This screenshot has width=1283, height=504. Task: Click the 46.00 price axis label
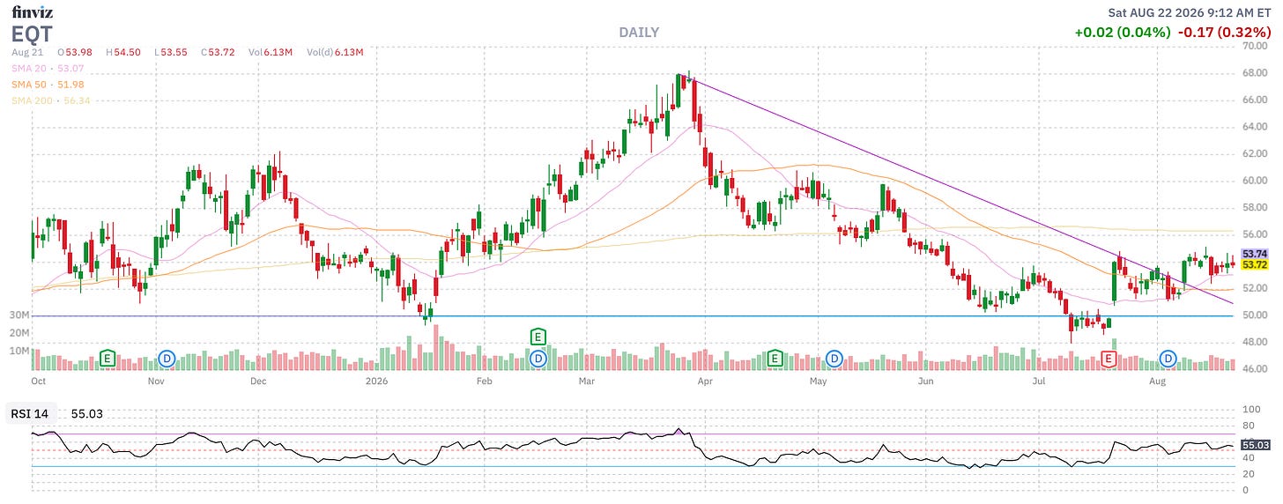point(1255,368)
